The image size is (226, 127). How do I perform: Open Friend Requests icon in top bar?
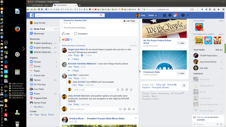pyautogui.click(x=165, y=15)
